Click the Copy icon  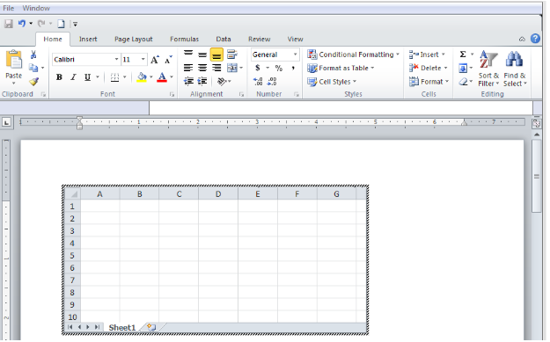tap(33, 68)
